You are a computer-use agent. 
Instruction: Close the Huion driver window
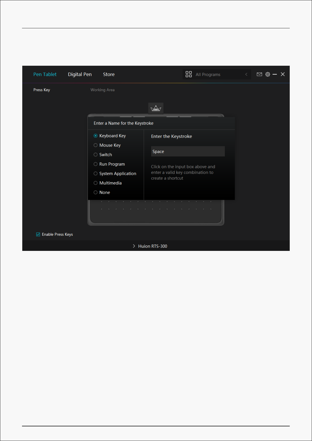coord(283,74)
